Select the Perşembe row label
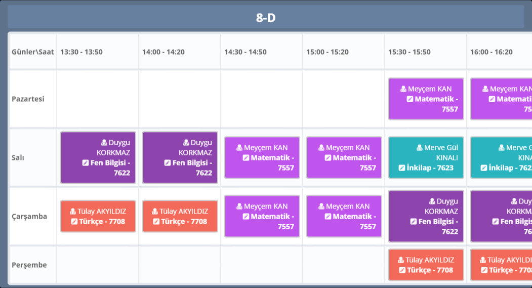532x288 pixels. (29, 265)
